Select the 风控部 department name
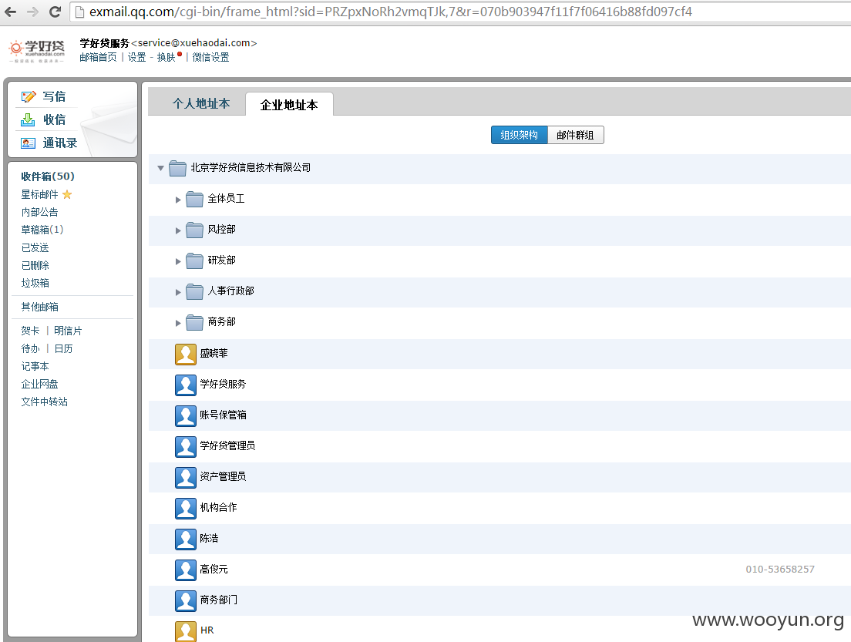This screenshot has width=851, height=642. (x=222, y=230)
